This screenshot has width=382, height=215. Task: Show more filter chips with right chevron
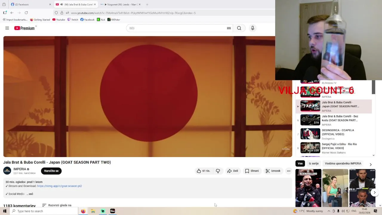click(x=371, y=165)
